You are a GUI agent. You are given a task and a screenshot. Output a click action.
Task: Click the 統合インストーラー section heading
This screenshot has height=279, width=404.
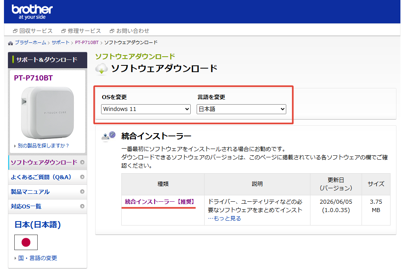pyautogui.click(x=156, y=136)
